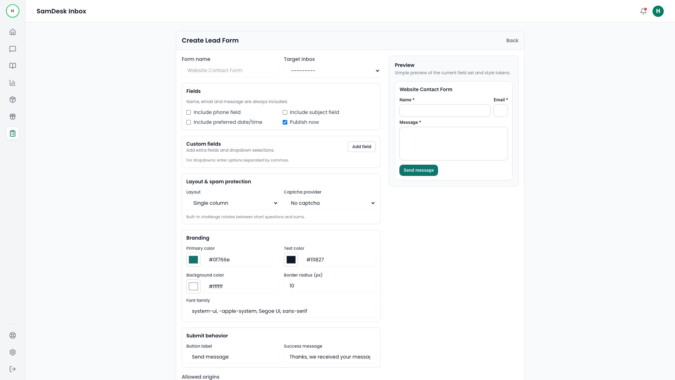Open the Primary color swatch picker
675x380 pixels.
[193, 260]
